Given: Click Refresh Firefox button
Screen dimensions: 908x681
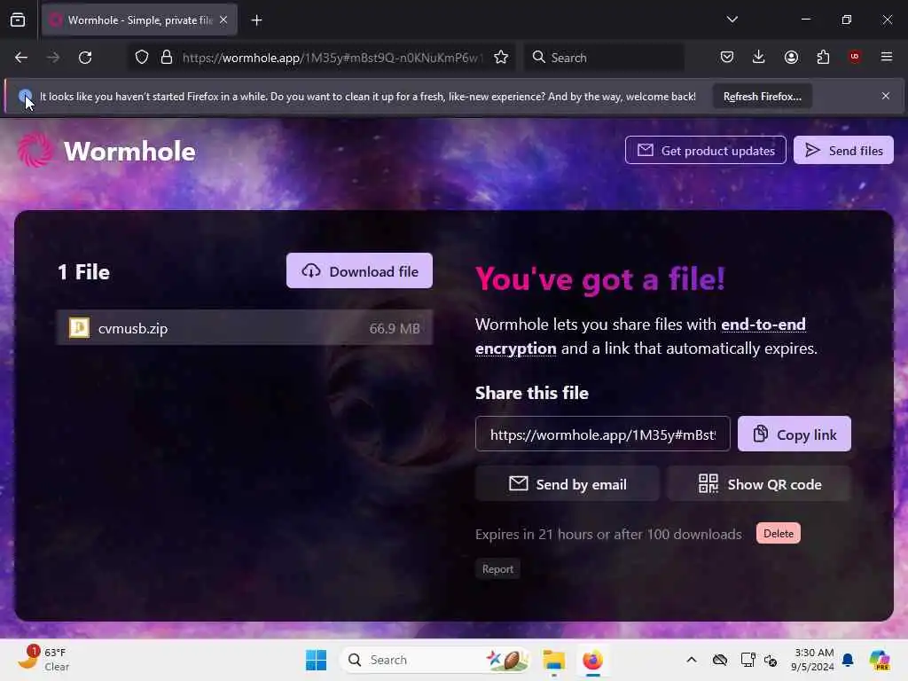Looking at the screenshot, I should point(762,97).
